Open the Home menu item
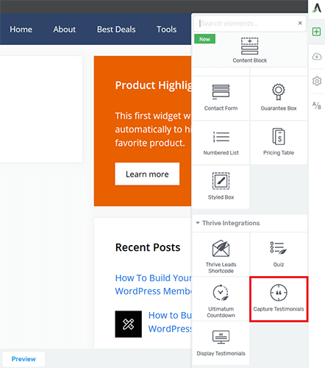325x368 pixels. coord(21,29)
